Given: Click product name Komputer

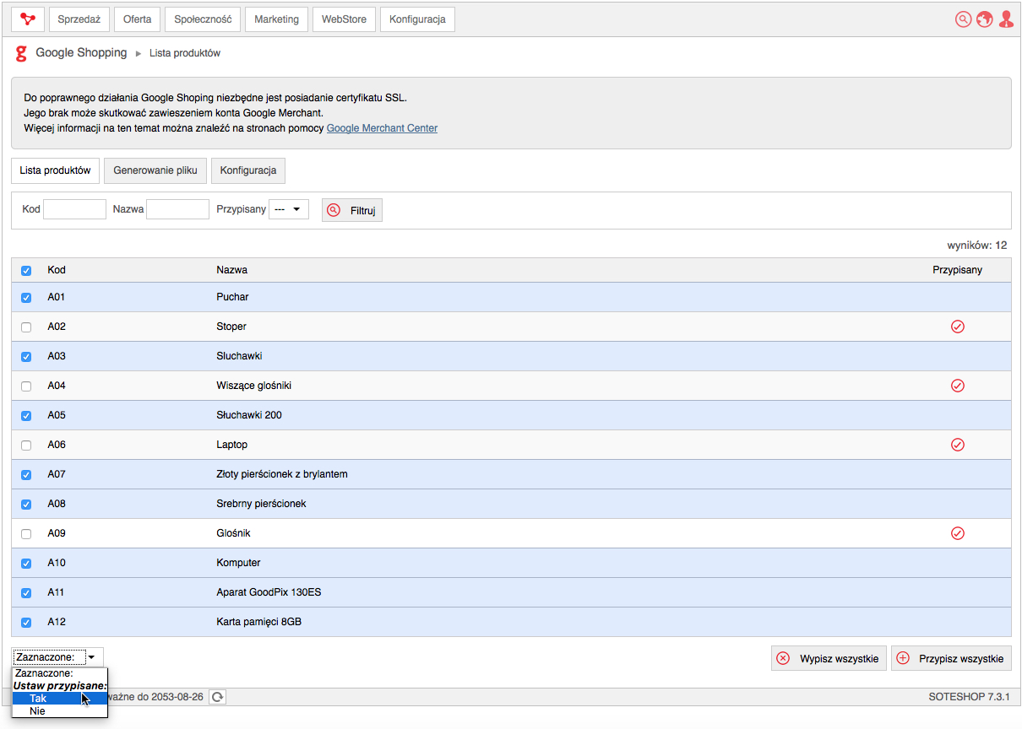Looking at the screenshot, I should coord(238,563).
